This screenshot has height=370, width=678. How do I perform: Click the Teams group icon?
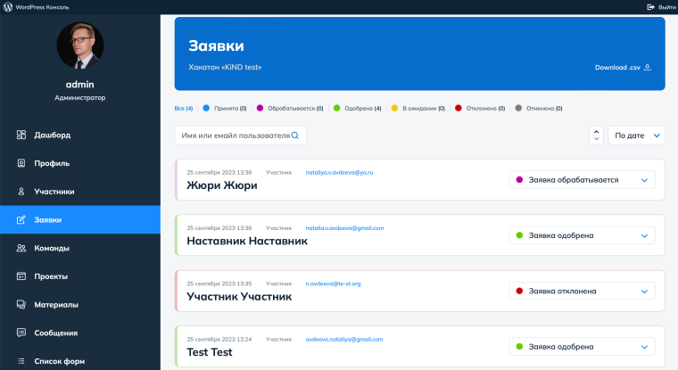click(x=21, y=248)
